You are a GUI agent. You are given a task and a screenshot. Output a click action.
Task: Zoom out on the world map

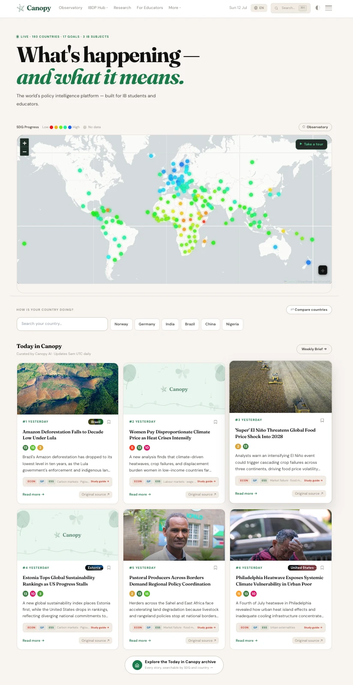[x=24, y=152]
